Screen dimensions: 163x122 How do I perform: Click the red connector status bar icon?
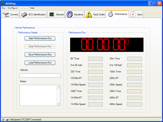pos(7,120)
